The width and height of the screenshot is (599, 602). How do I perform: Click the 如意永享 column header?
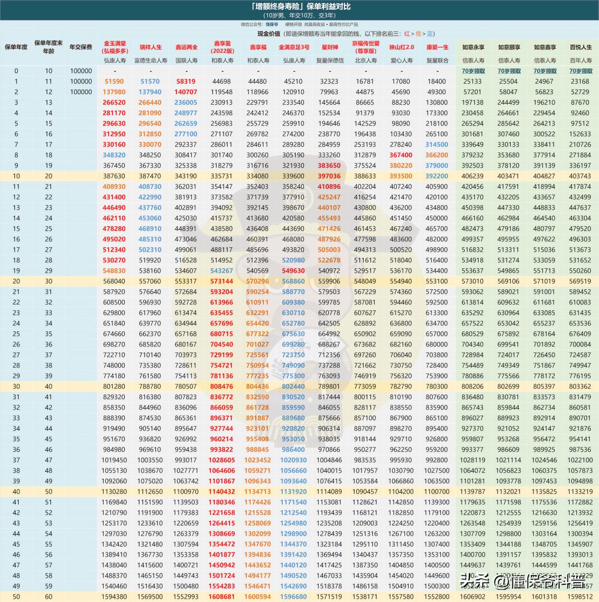tap(473, 47)
